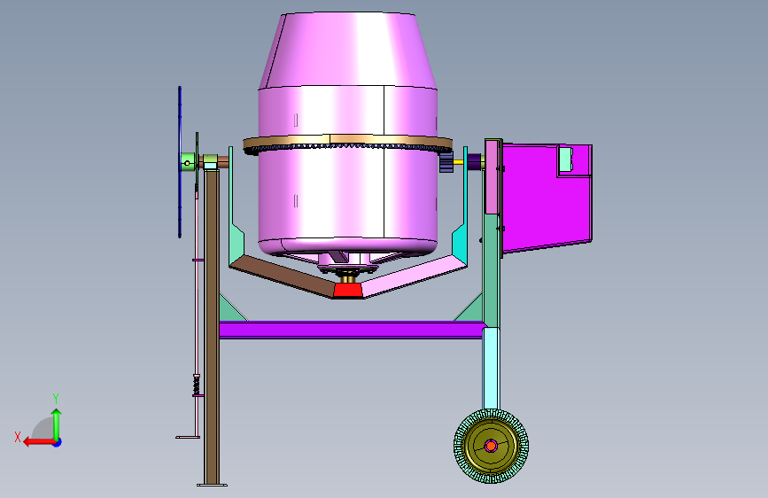Click the green hub at the handwheel center

coord(188,162)
